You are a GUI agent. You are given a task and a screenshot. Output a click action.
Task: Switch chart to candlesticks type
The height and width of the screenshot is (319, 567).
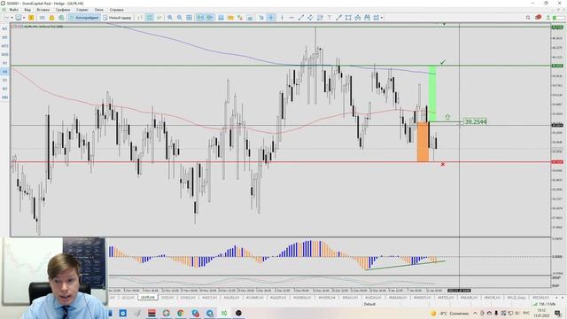click(x=150, y=18)
